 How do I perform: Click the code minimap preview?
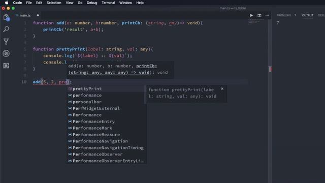tap(256, 21)
